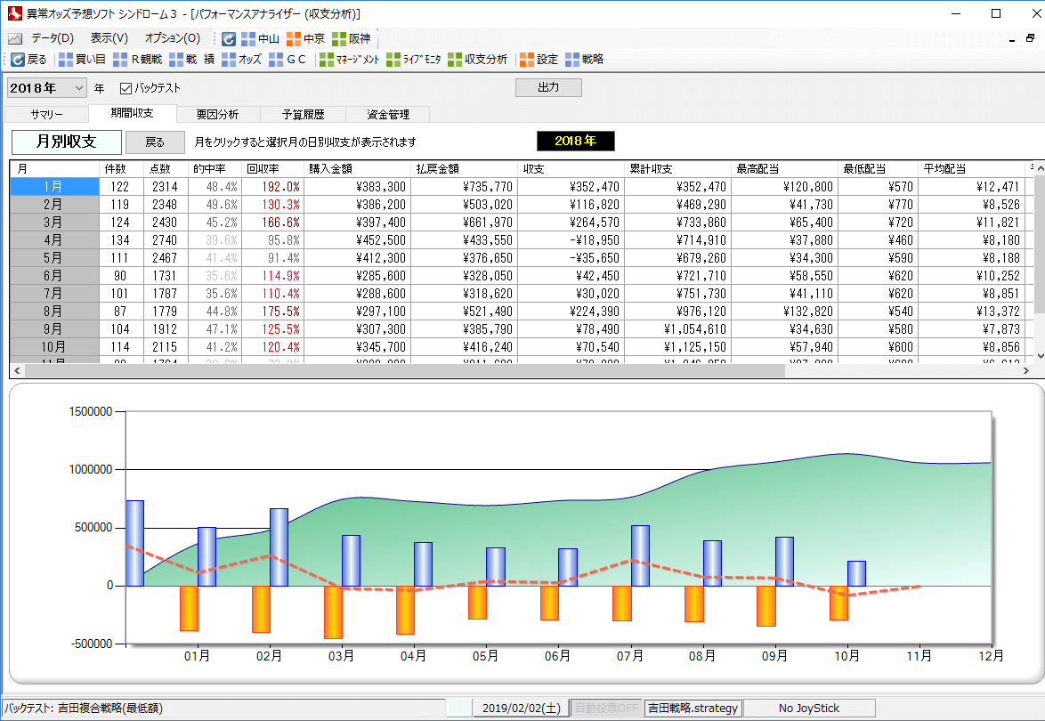The image size is (1045, 721).
Task: Select the 1月 row header
Action: click(54, 187)
